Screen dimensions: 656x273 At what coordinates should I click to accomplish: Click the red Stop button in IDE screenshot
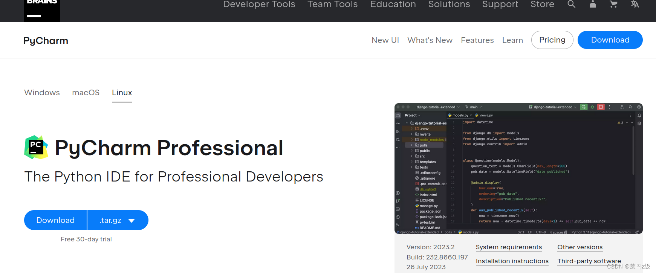click(x=601, y=107)
